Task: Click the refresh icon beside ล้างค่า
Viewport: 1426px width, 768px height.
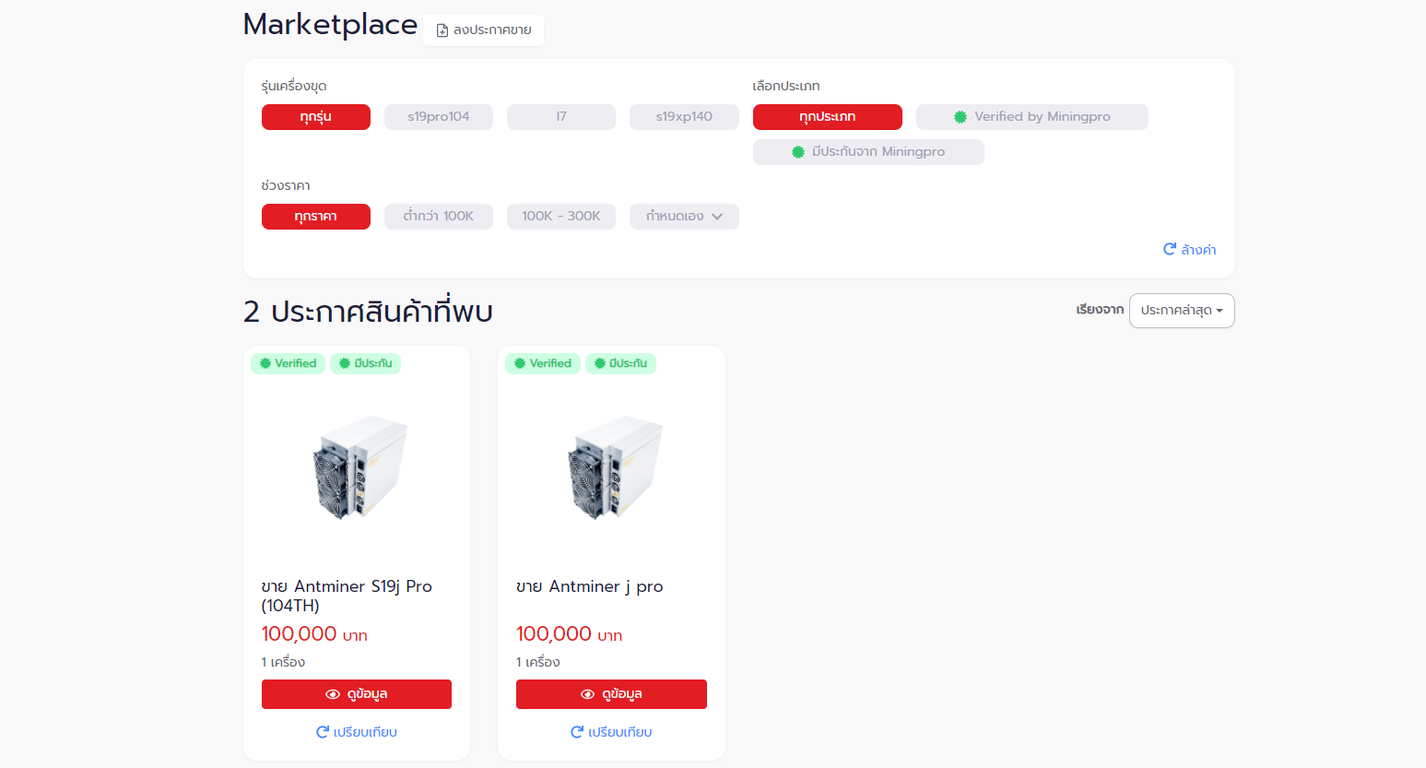Action: coord(1170,249)
